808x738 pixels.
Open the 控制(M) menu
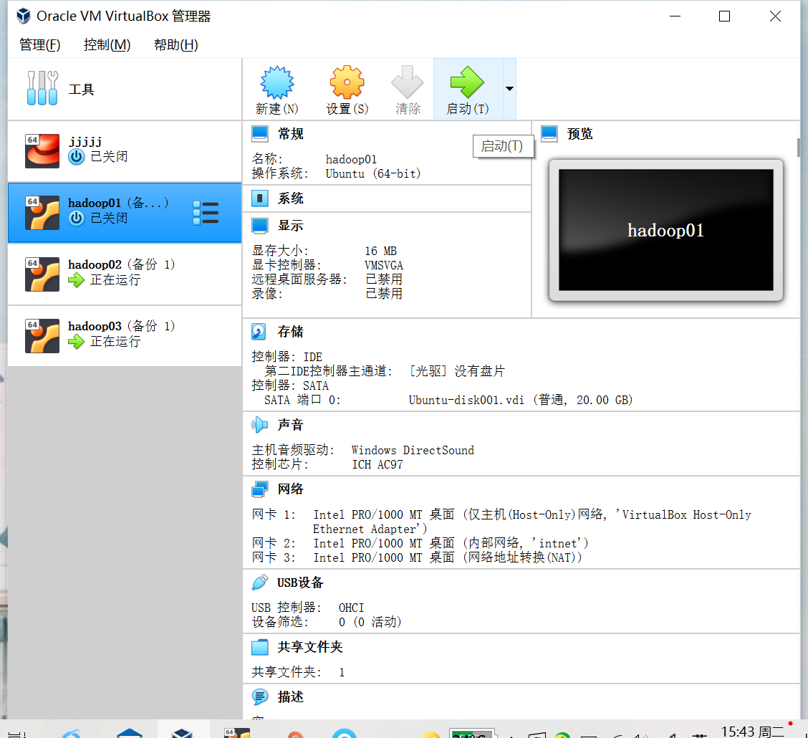(x=106, y=44)
